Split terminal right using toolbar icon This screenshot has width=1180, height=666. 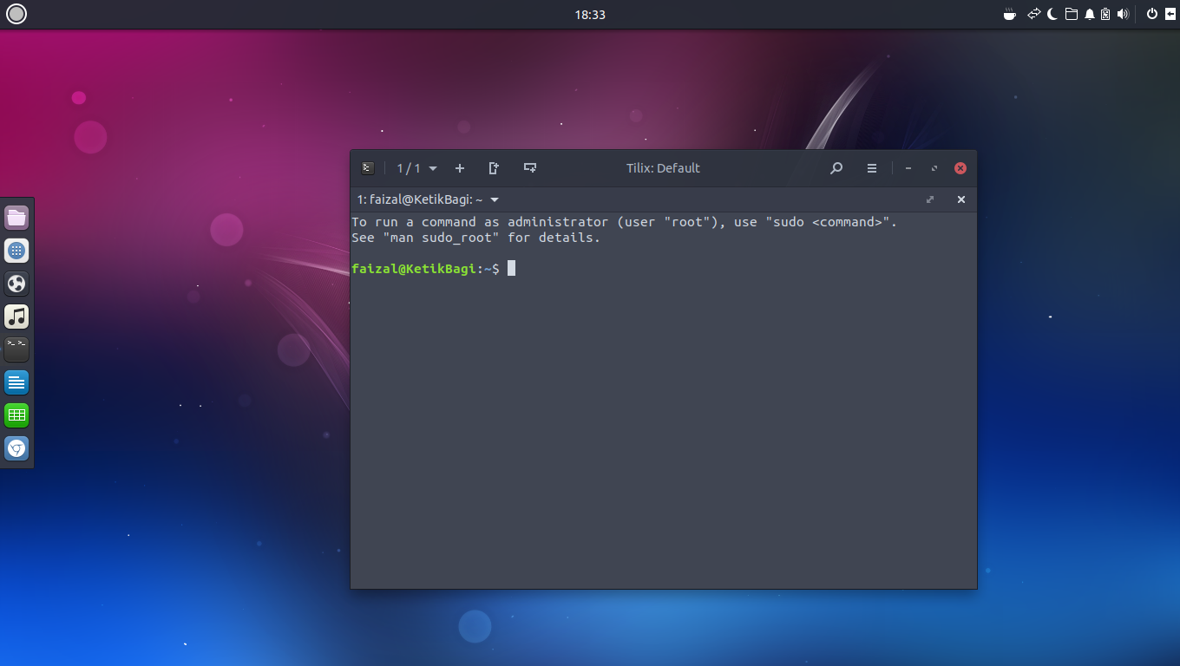coord(494,167)
